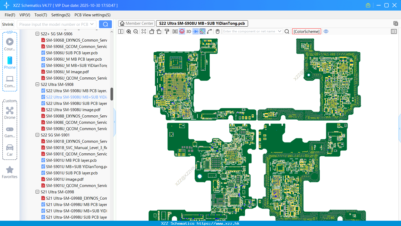
Task: Click the split view icon in PCB toolbar
Action: coord(121,31)
